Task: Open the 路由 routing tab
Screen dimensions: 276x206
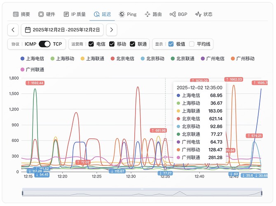Action: [153, 14]
